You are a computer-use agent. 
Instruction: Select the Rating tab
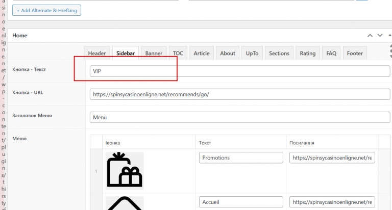[308, 53]
